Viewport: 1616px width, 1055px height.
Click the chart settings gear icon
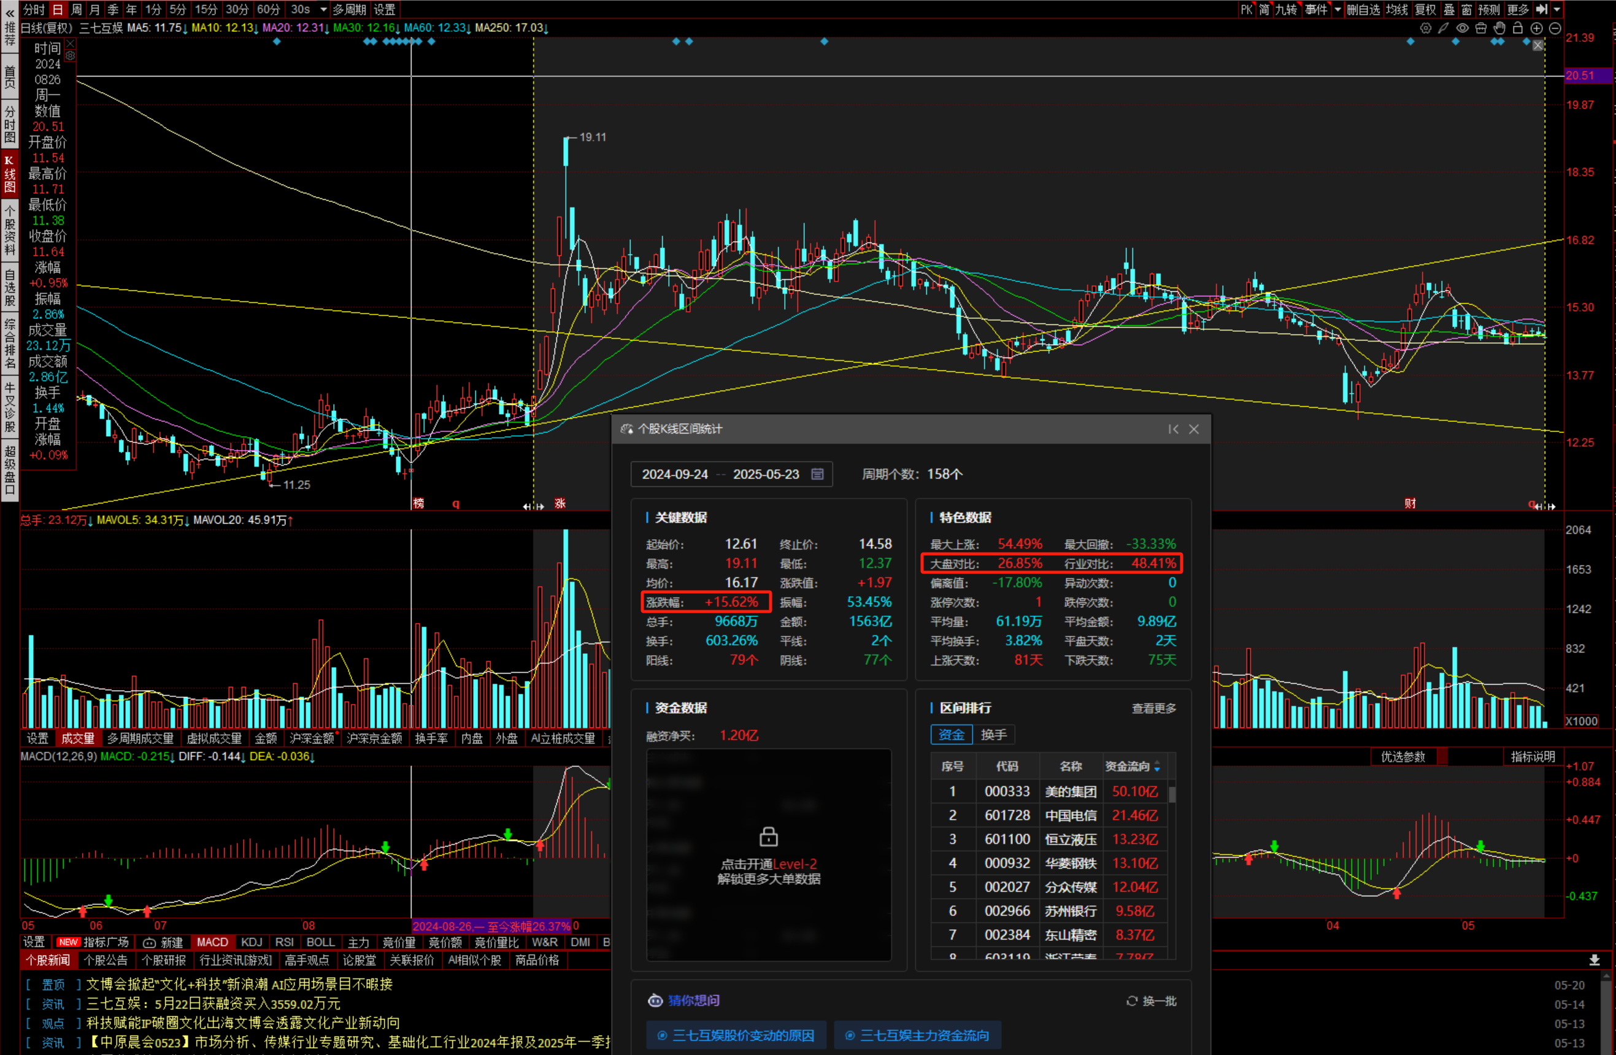pos(1425,28)
